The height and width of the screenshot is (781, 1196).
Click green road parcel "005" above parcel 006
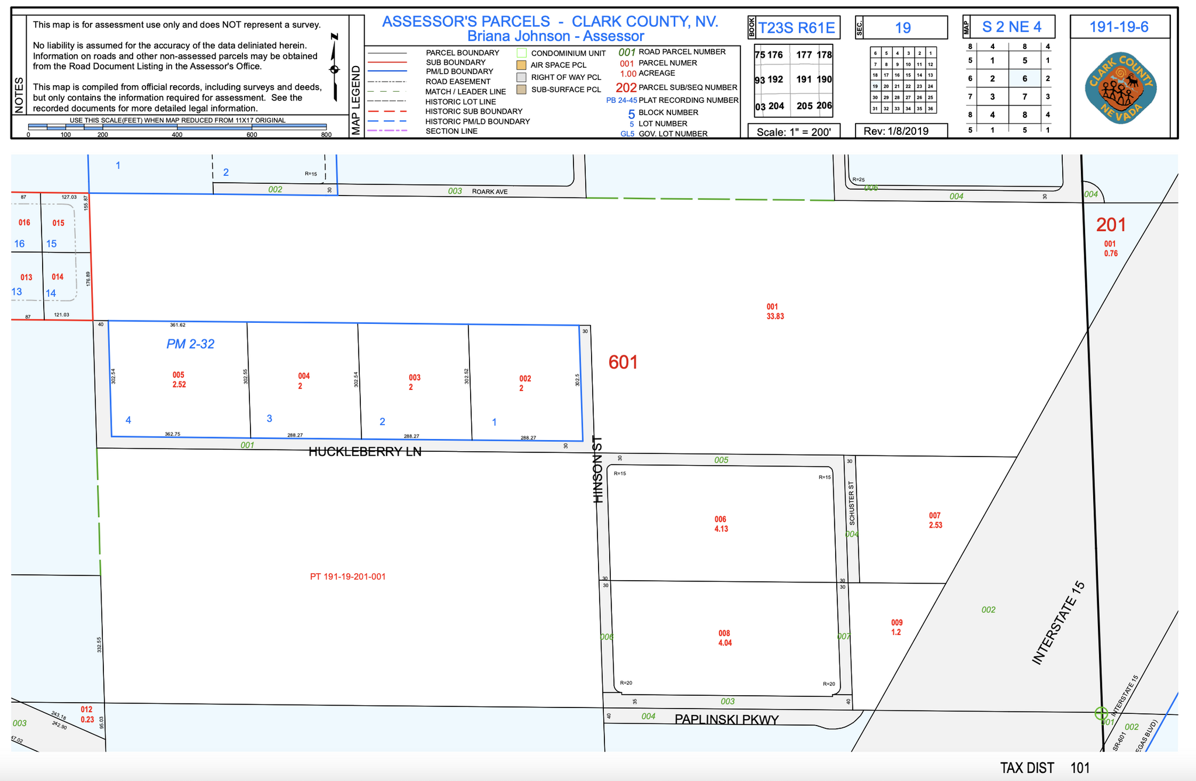[x=721, y=460]
